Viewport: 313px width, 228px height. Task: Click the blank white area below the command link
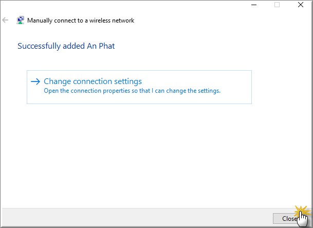139,155
